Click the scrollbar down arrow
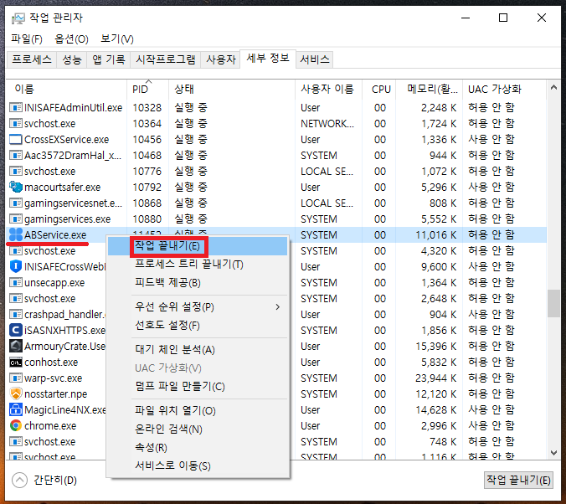 tap(553, 452)
